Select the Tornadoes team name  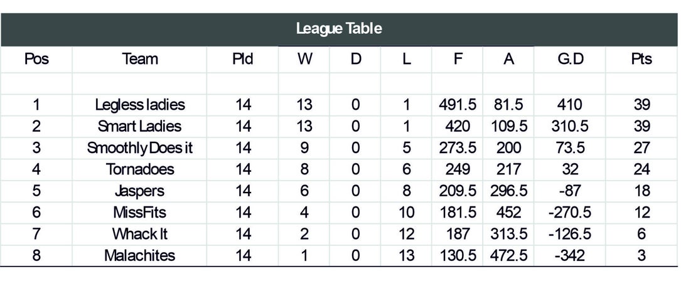coord(139,169)
